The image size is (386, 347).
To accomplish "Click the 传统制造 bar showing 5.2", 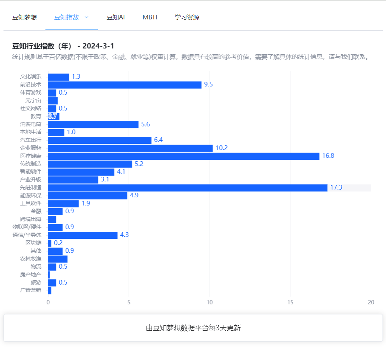I will tap(90, 164).
